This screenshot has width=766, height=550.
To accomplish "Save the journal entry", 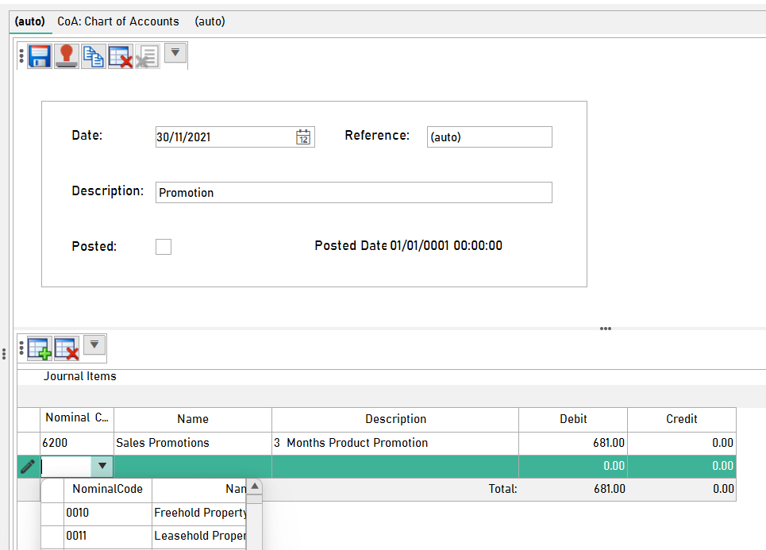I will 39,56.
